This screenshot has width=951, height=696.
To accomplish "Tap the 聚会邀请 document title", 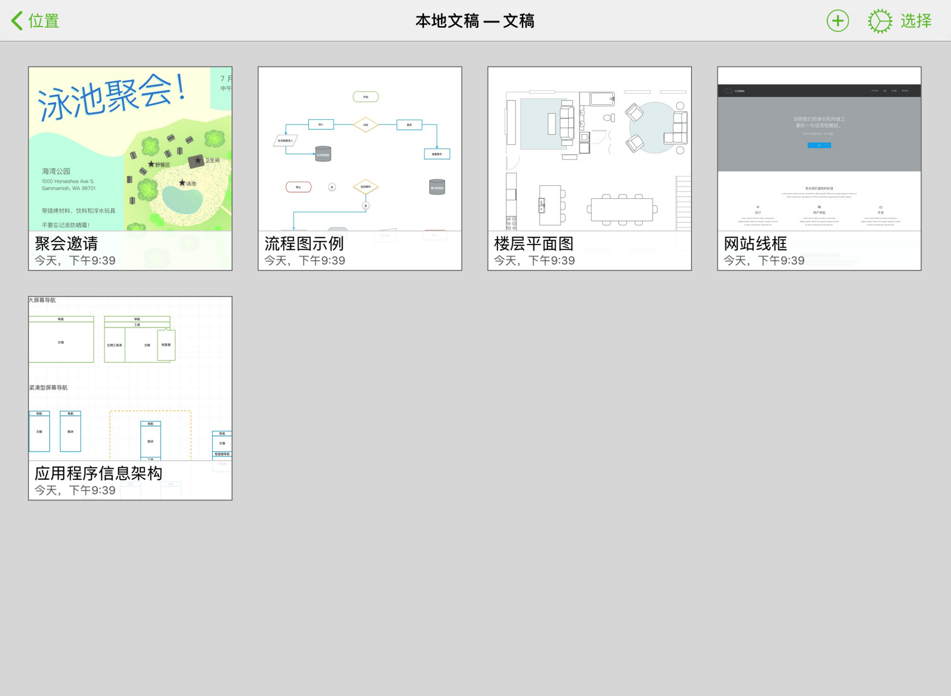I will tap(66, 244).
